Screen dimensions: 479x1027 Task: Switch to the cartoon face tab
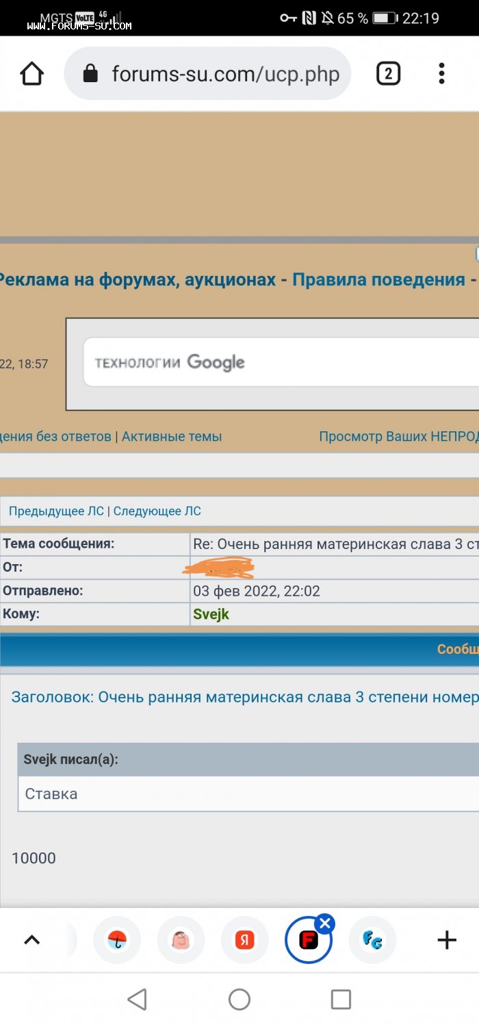(x=181, y=940)
